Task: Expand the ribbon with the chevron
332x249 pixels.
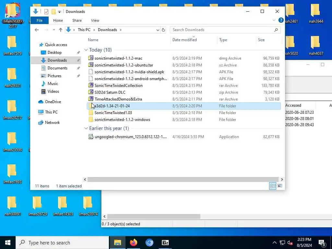Action: click(x=274, y=20)
